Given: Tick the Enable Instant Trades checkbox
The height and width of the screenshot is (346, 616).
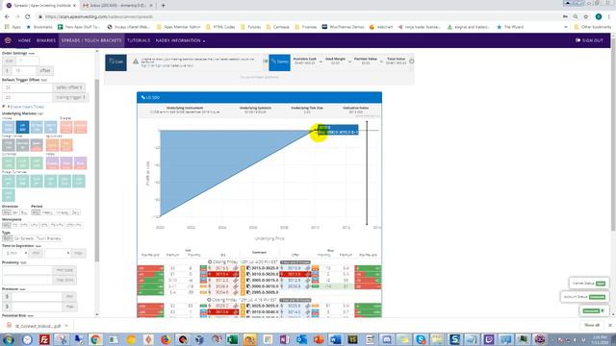Looking at the screenshot, I should pyautogui.click(x=4, y=107).
